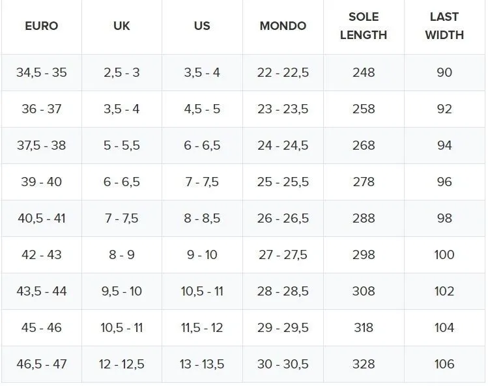Click the EURO column header
The image size is (488, 386).
click(42, 27)
